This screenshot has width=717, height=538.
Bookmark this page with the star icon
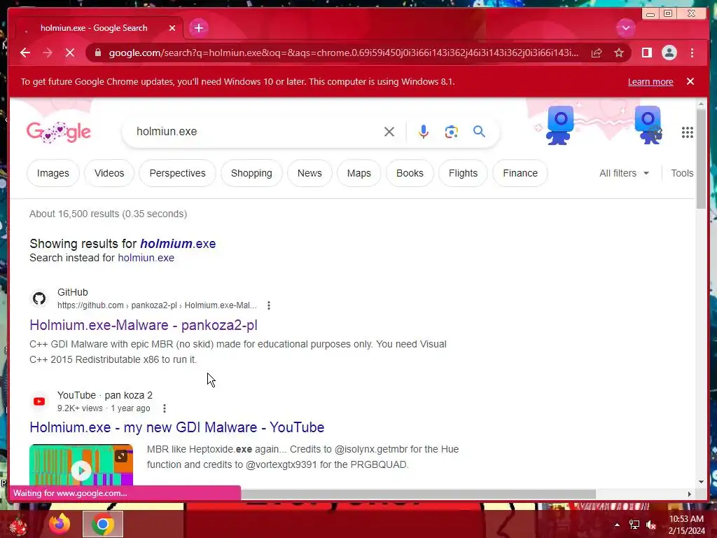tap(619, 53)
